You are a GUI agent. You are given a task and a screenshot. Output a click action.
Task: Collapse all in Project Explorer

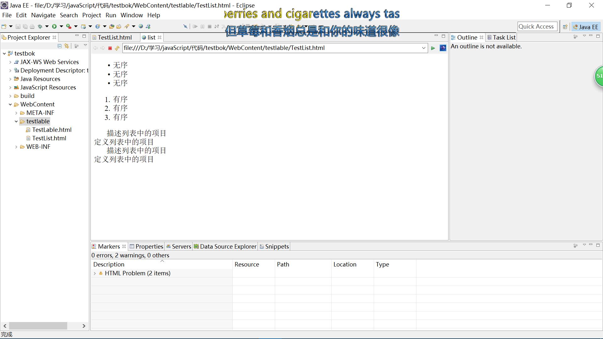tap(59, 46)
